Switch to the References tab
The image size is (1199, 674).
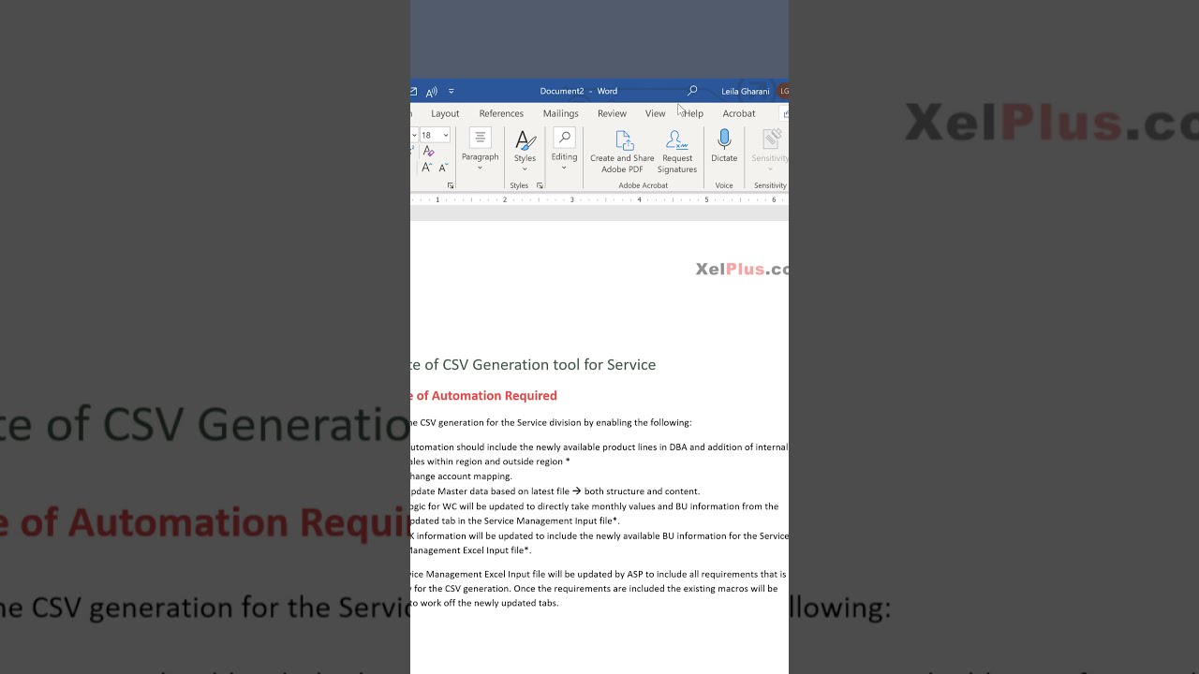point(501,113)
